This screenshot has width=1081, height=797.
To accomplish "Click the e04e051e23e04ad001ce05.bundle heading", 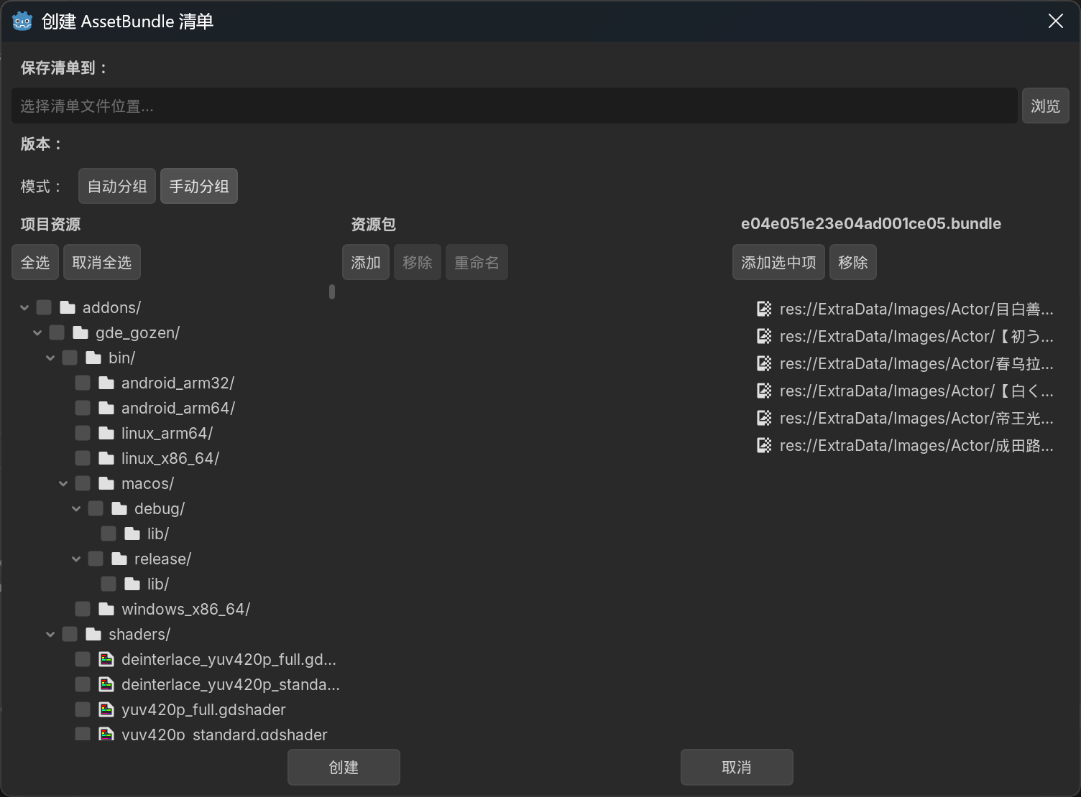I will click(871, 224).
